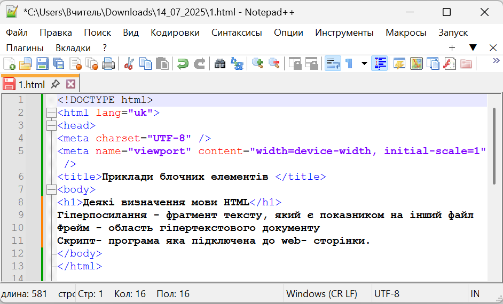Cut selection using the scissors icon
This screenshot has height=304, width=503.
(x=129, y=64)
